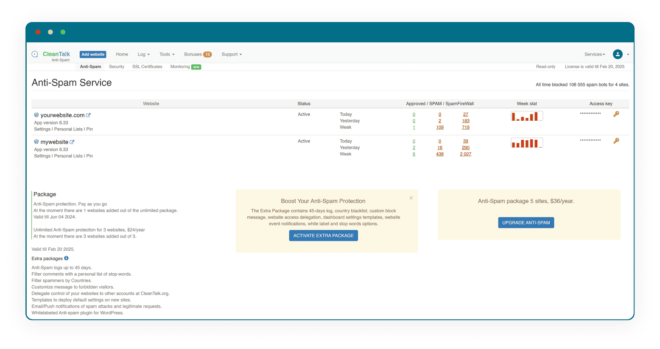
Task: Click License is valid till Feb 20, 2025
Action: tap(595, 66)
